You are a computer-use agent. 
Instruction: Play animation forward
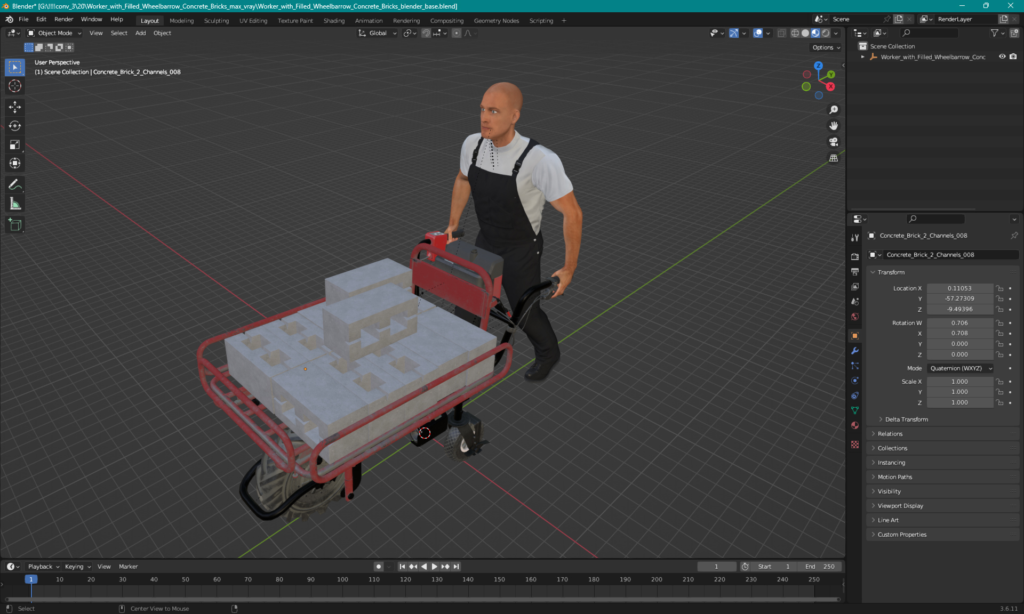(434, 567)
